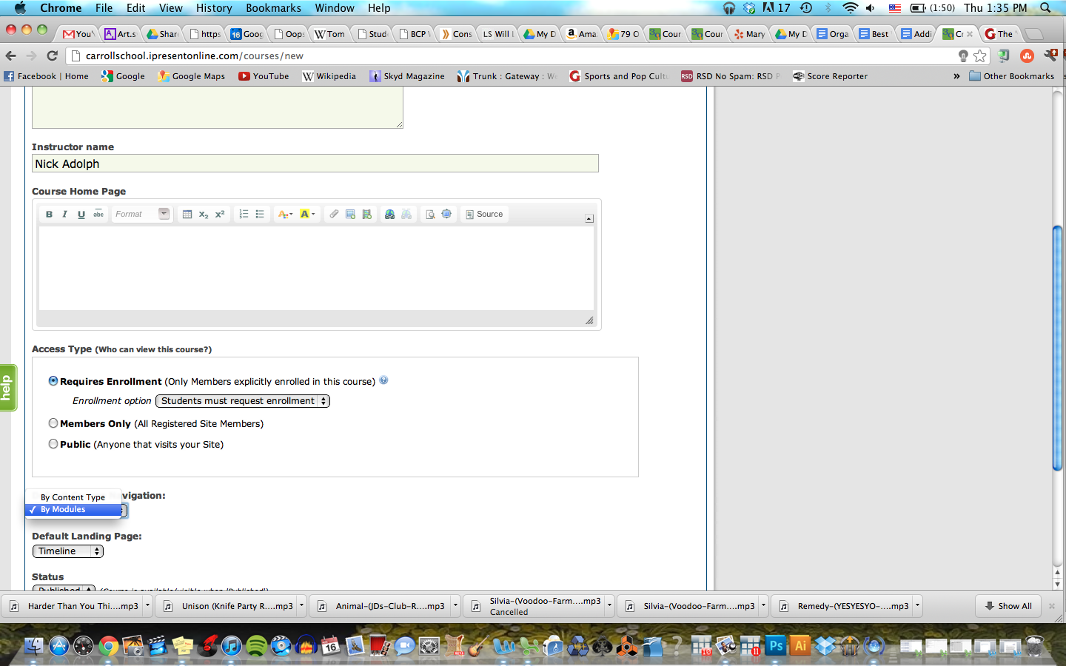
Task: Insert an image via the editor toolbar
Action: (350, 214)
